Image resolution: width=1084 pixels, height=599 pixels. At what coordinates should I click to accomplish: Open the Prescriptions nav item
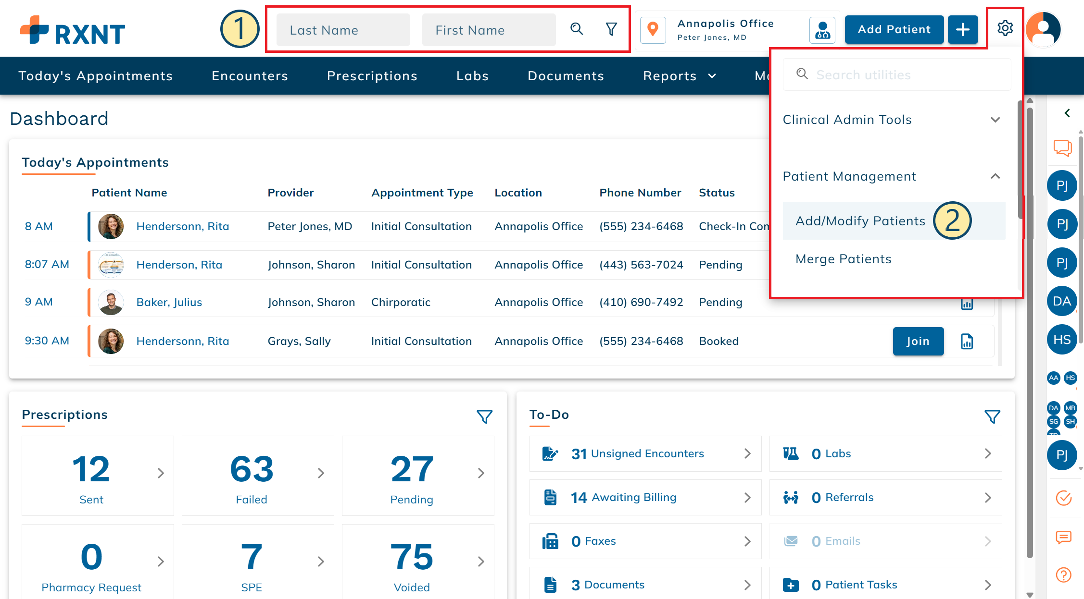coord(372,76)
